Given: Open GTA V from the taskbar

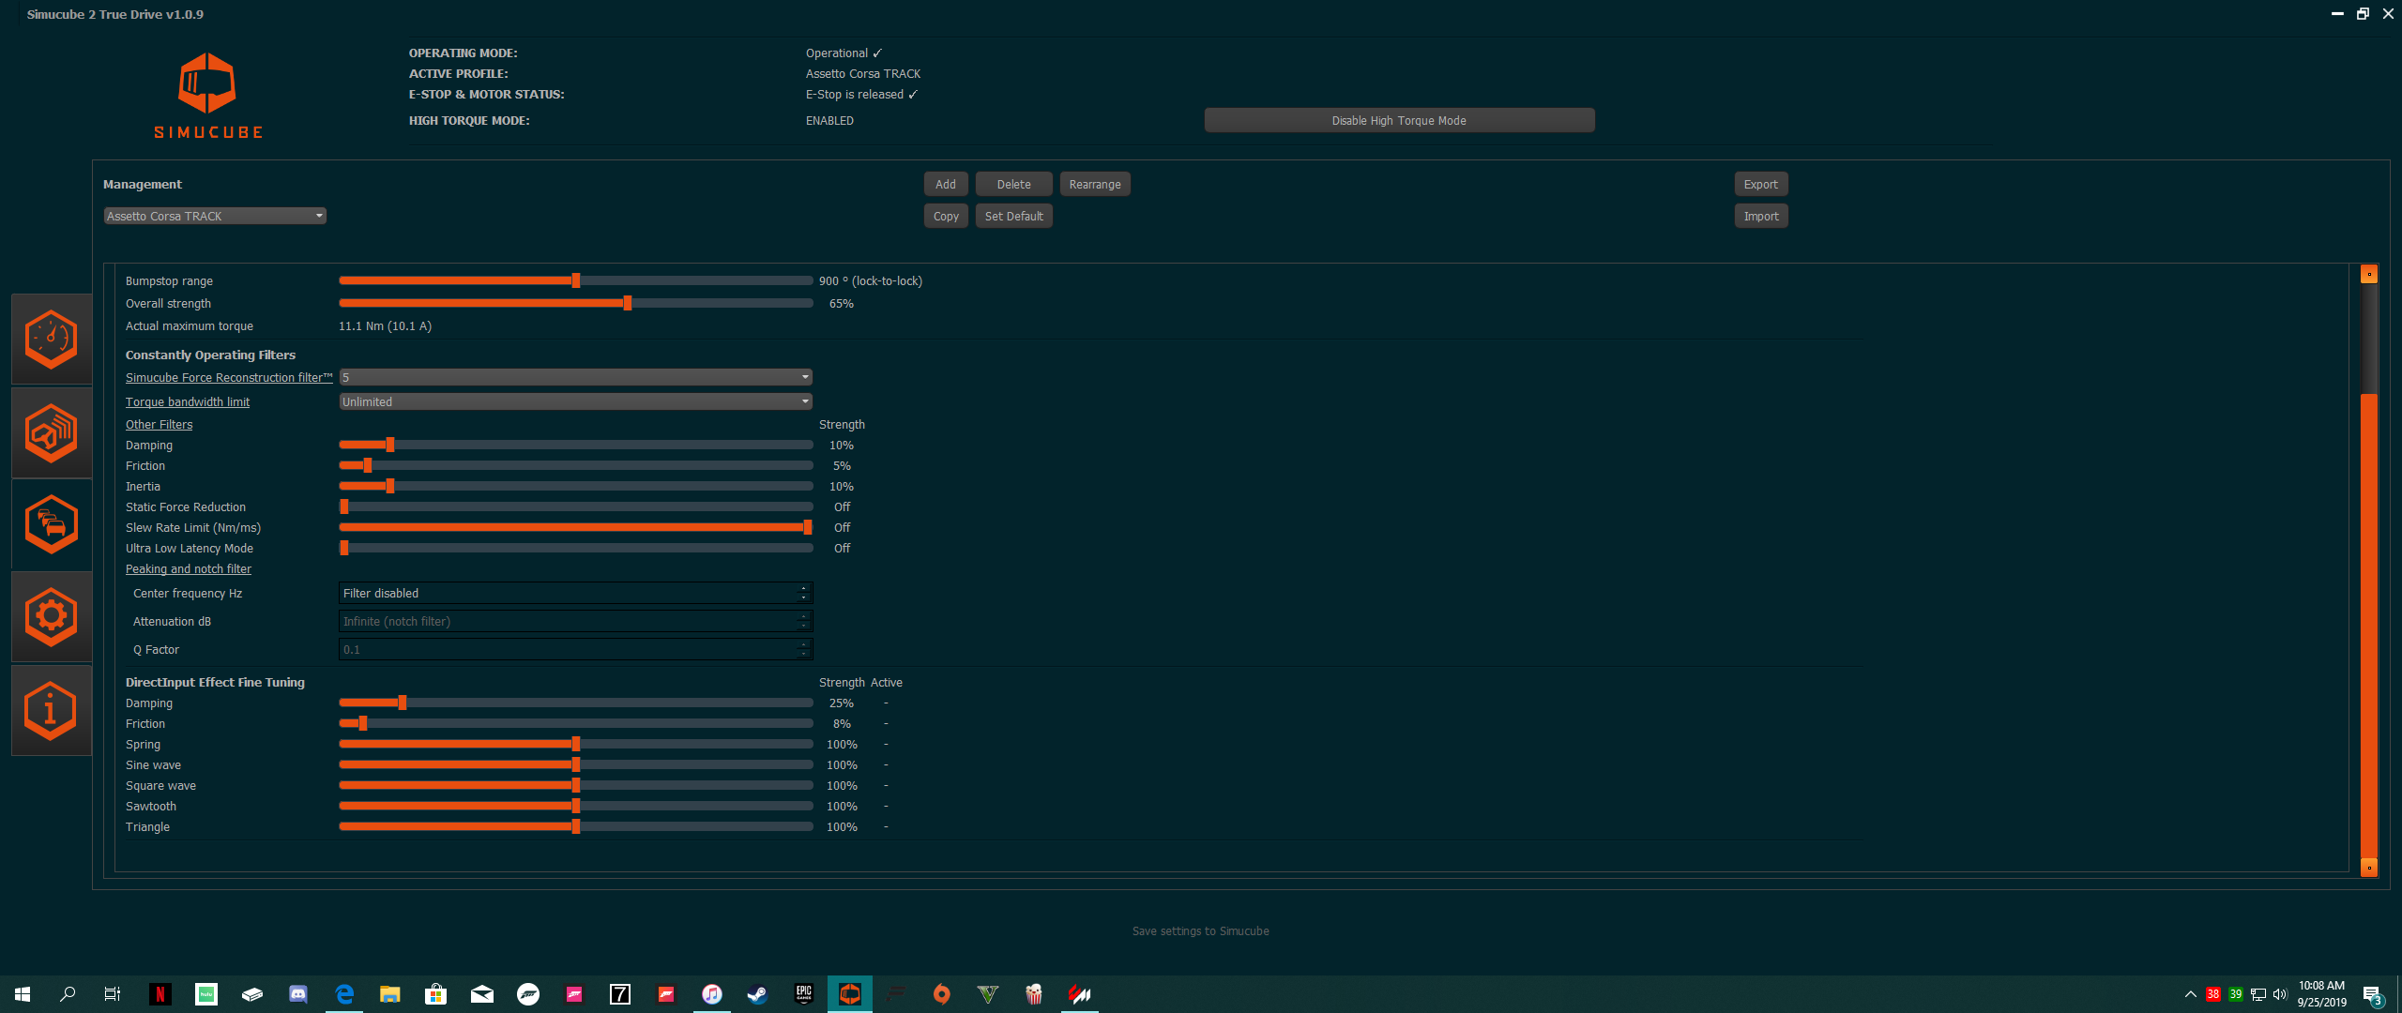Looking at the screenshot, I should [x=988, y=994].
